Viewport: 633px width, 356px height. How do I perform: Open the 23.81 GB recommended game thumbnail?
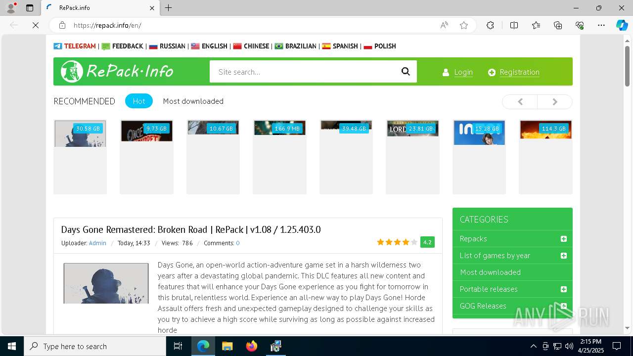tap(412, 157)
